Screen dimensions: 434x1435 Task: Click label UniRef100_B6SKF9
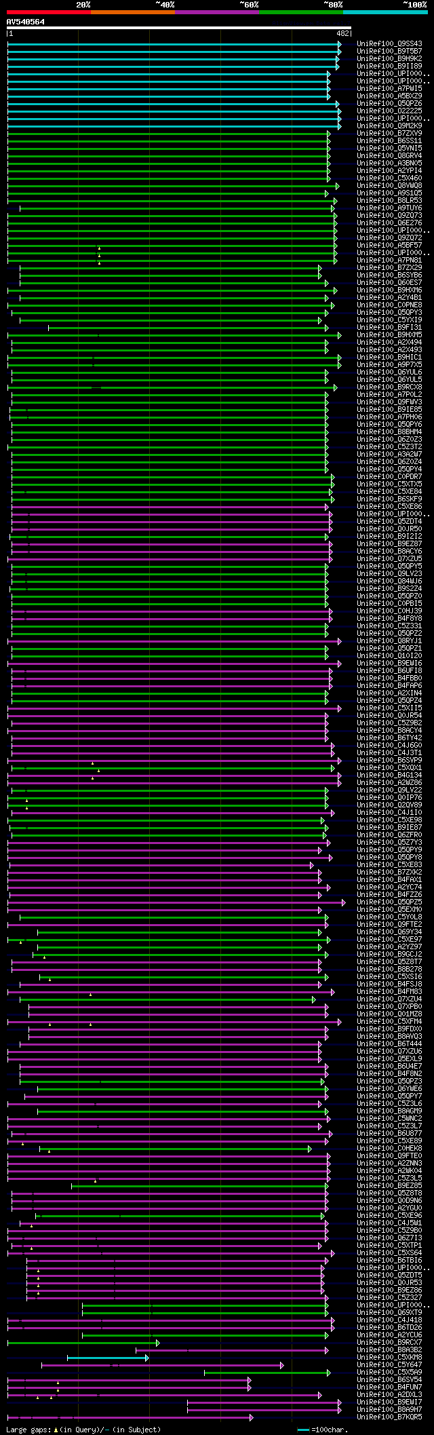click(389, 499)
